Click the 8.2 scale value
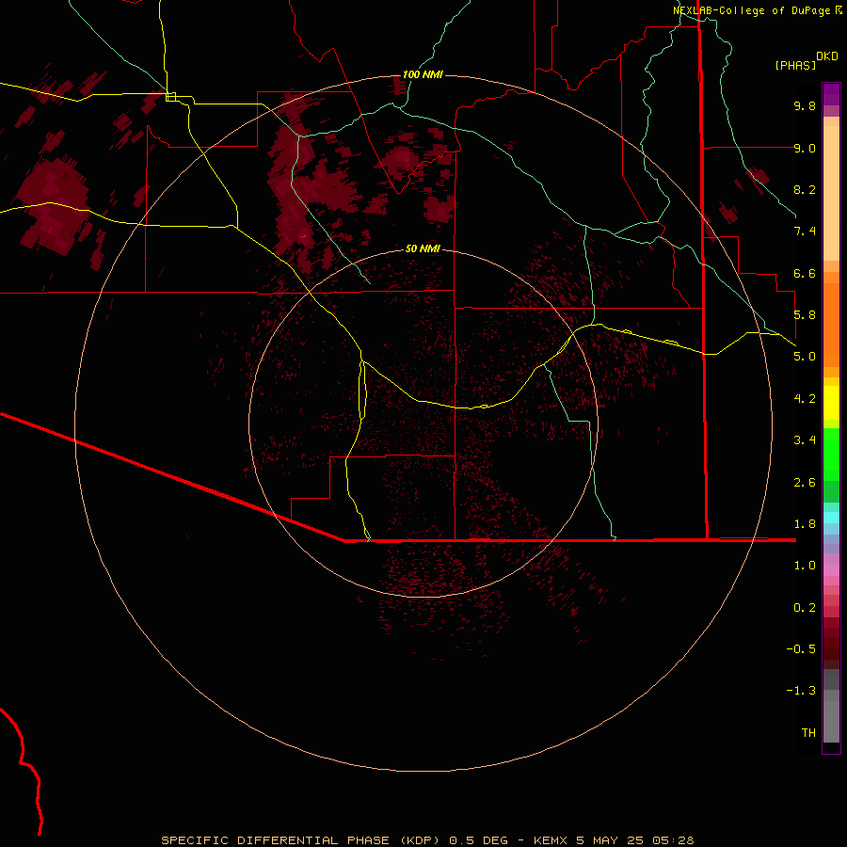Image resolution: width=847 pixels, height=847 pixels. (805, 189)
